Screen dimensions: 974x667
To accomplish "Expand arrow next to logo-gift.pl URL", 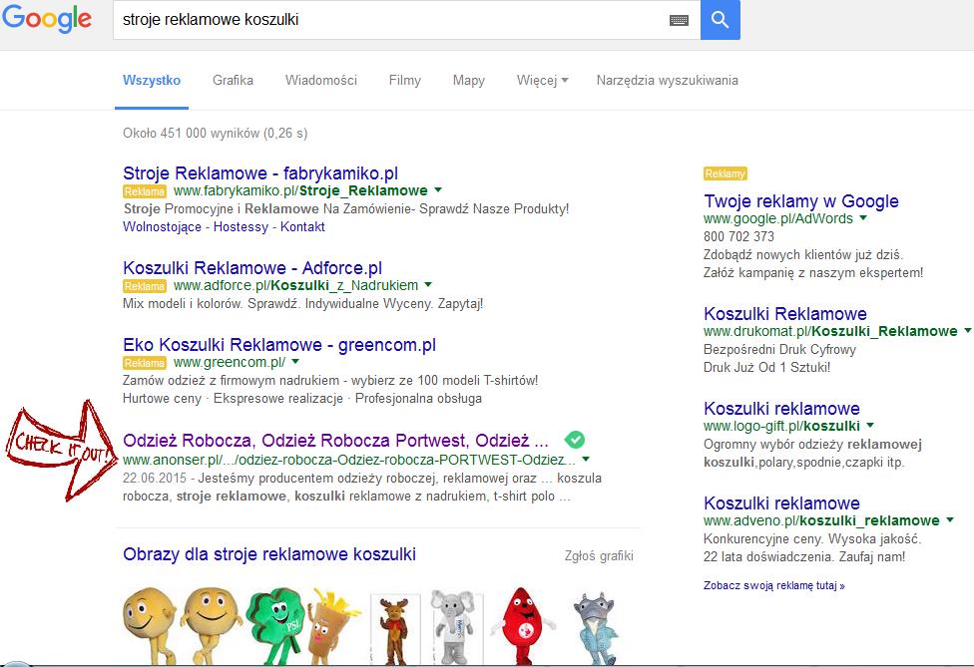I will tap(870, 425).
